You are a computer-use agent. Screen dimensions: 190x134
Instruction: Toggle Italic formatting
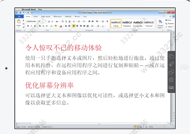point(31,26)
